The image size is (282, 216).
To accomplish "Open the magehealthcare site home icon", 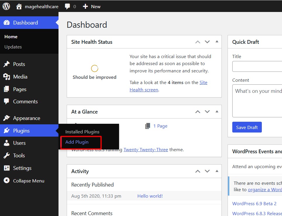I will click(19, 6).
